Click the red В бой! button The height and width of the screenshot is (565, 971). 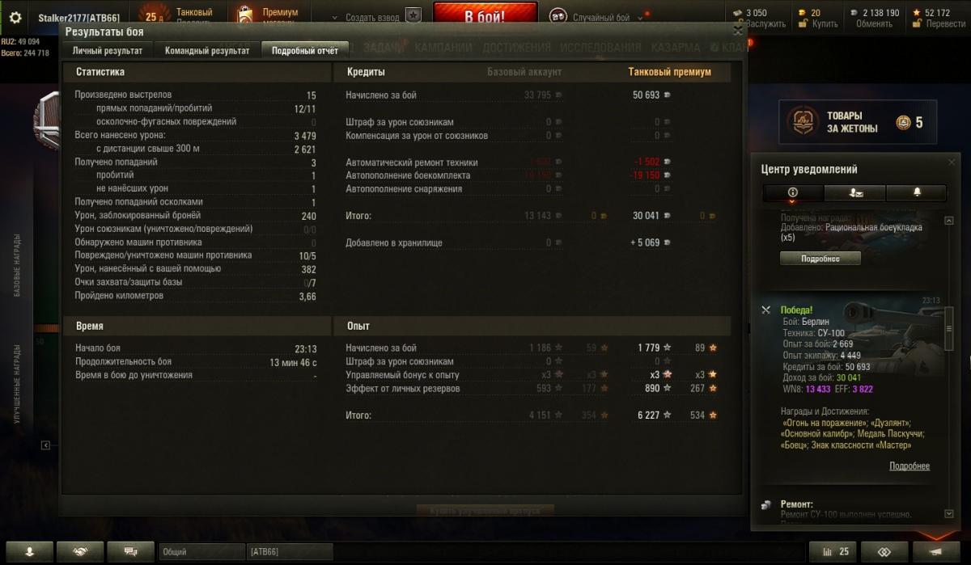pos(485,15)
